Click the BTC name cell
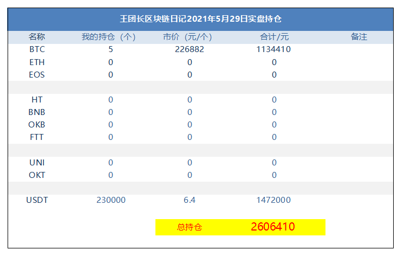 click(x=37, y=49)
